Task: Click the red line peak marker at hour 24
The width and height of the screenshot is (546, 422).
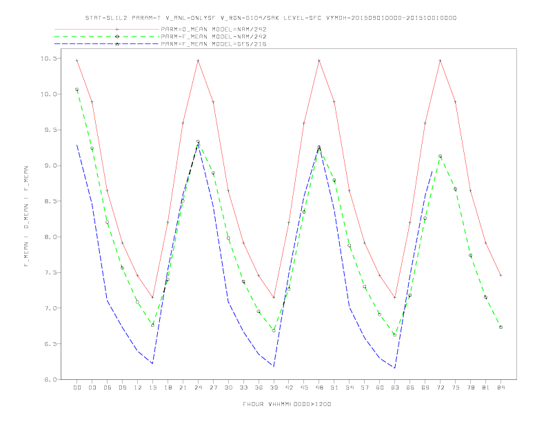Action: pos(198,61)
